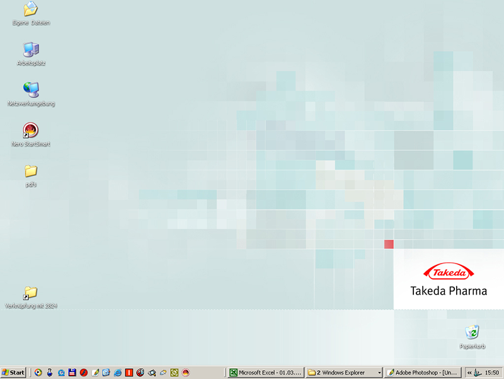This screenshot has width=504, height=379.
Task: Select the Arbeitsplatz desktop icon
Action: (x=30, y=50)
